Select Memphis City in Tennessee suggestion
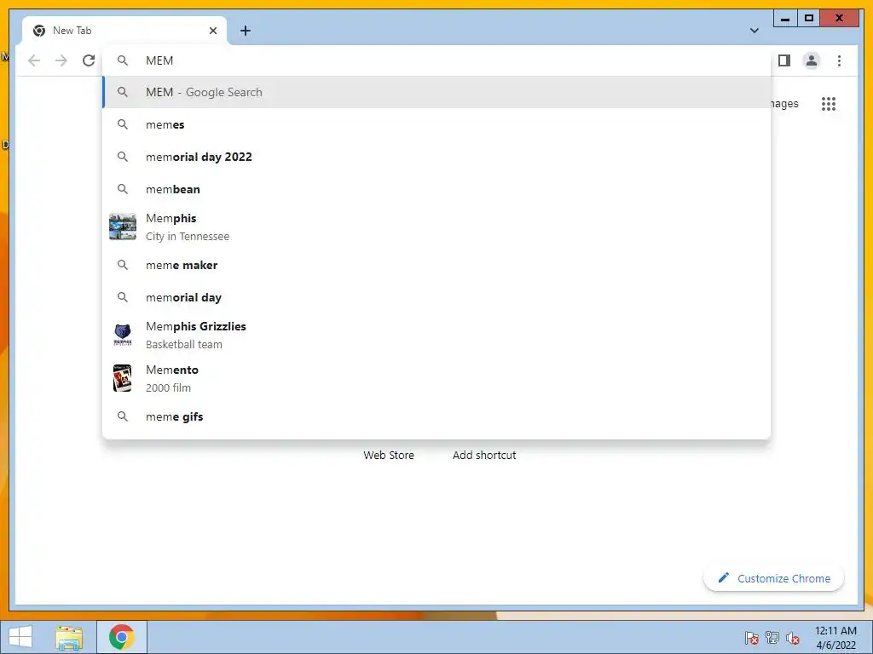The image size is (873, 654). 437,227
